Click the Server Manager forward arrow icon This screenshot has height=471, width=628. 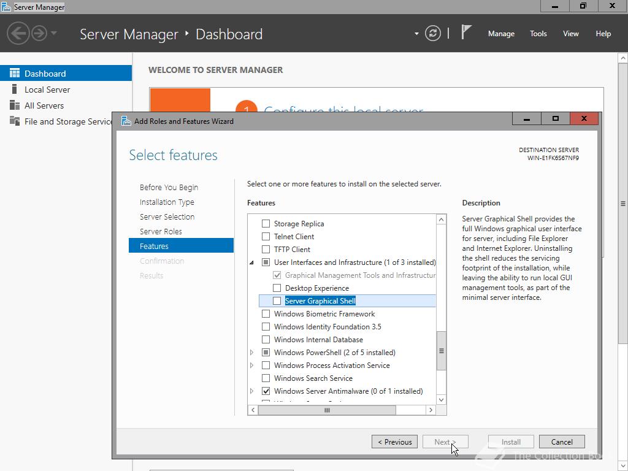pyautogui.click(x=39, y=33)
